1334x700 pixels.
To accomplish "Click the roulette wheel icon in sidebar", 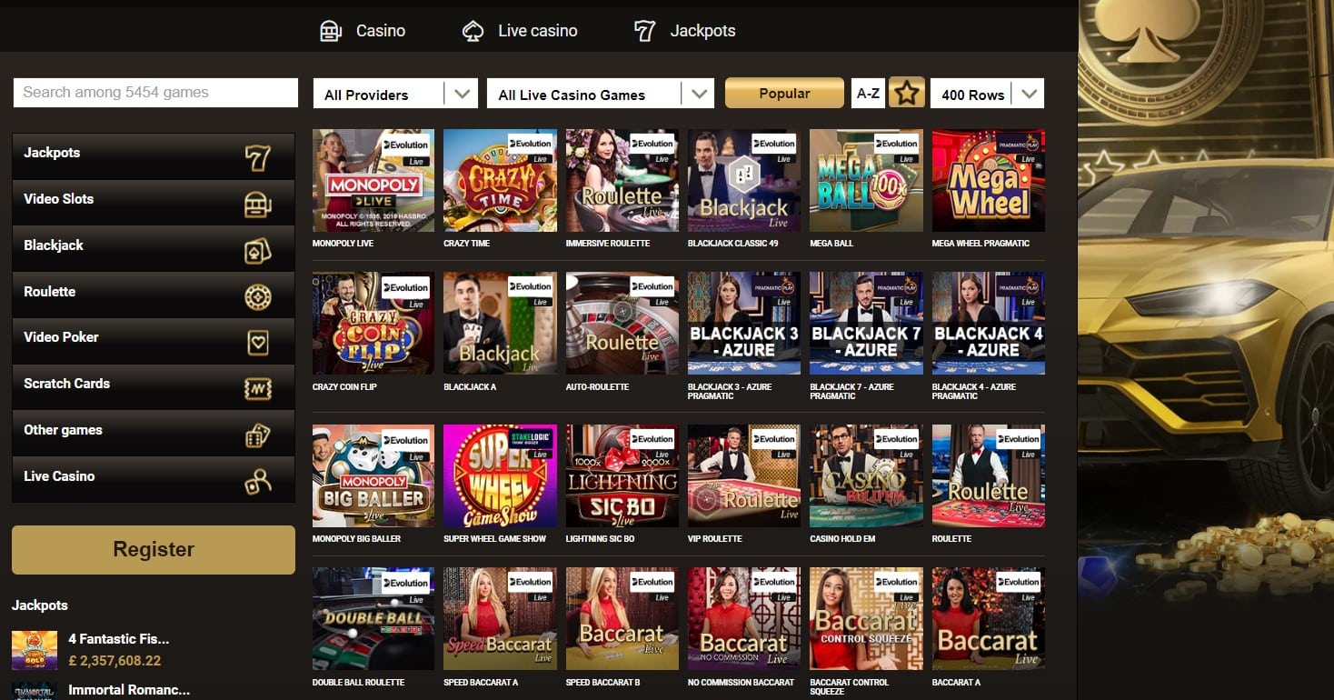I will click(x=258, y=297).
